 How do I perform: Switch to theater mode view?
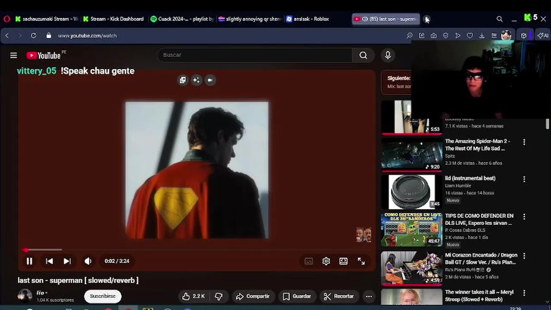(x=343, y=261)
